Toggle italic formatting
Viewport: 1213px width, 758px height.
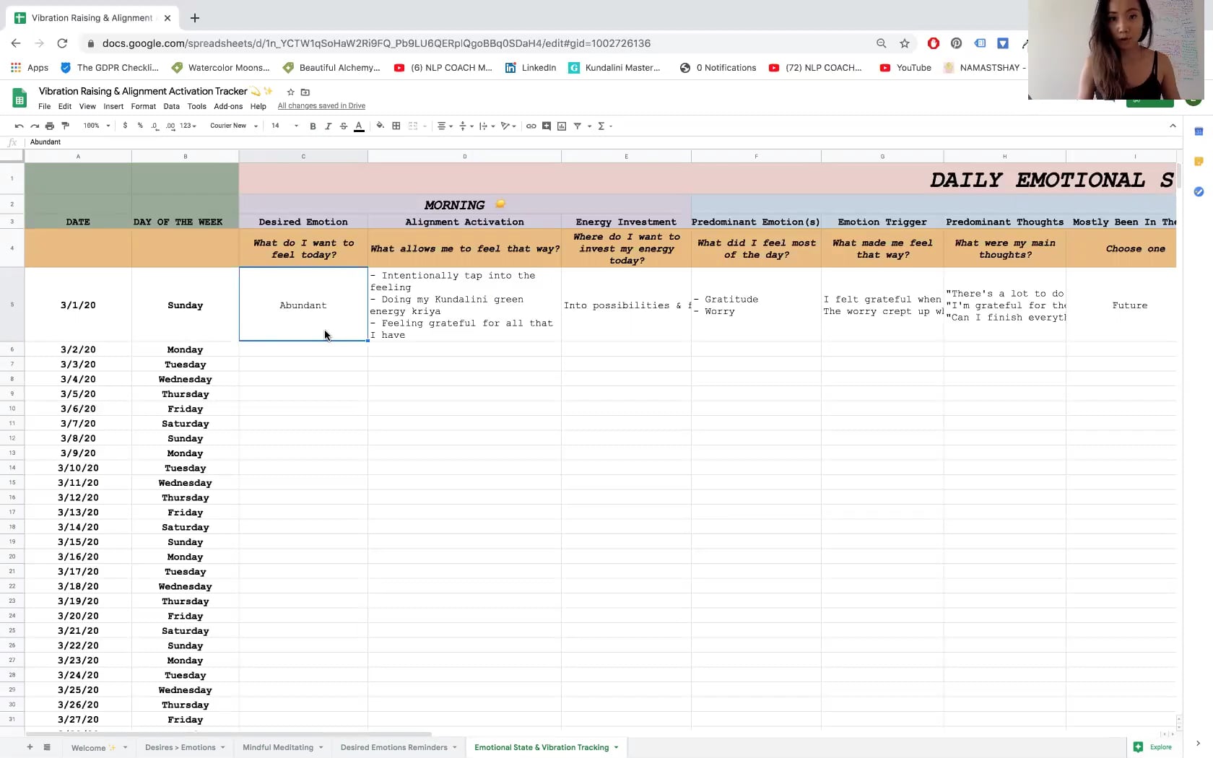click(x=329, y=126)
